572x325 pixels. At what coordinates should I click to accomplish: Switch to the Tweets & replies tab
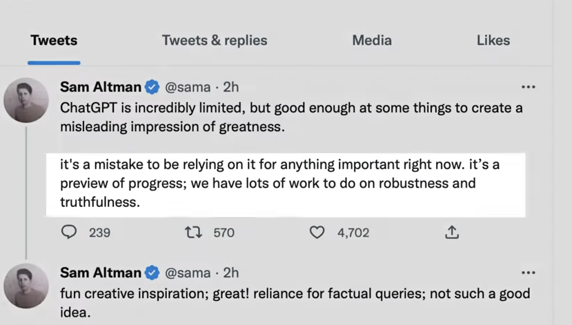tap(214, 40)
